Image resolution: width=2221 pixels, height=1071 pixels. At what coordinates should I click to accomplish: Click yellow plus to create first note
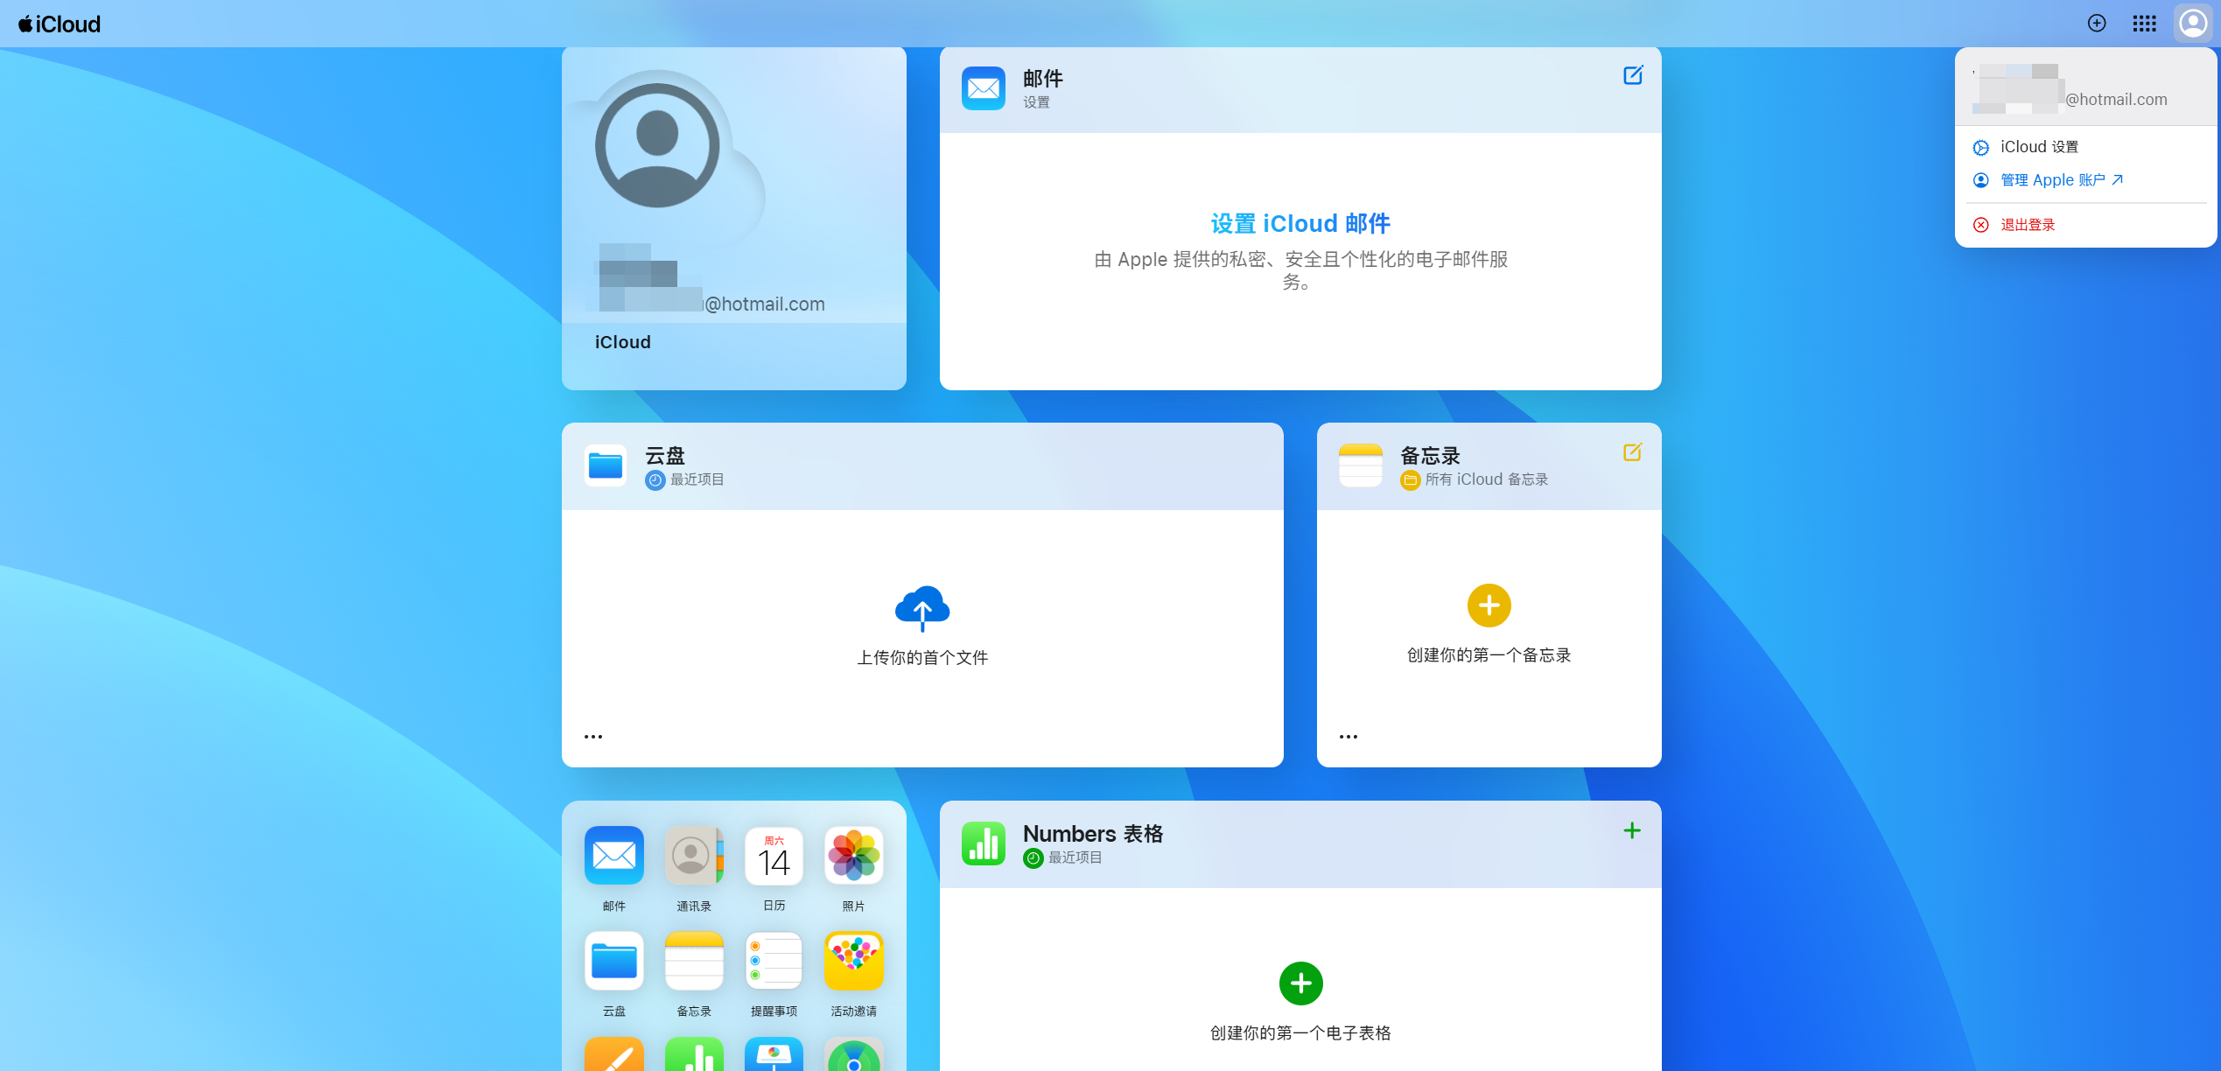tap(1489, 605)
